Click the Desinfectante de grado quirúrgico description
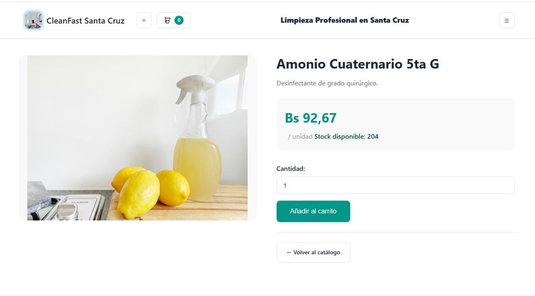The image size is (535, 296). pos(327,83)
